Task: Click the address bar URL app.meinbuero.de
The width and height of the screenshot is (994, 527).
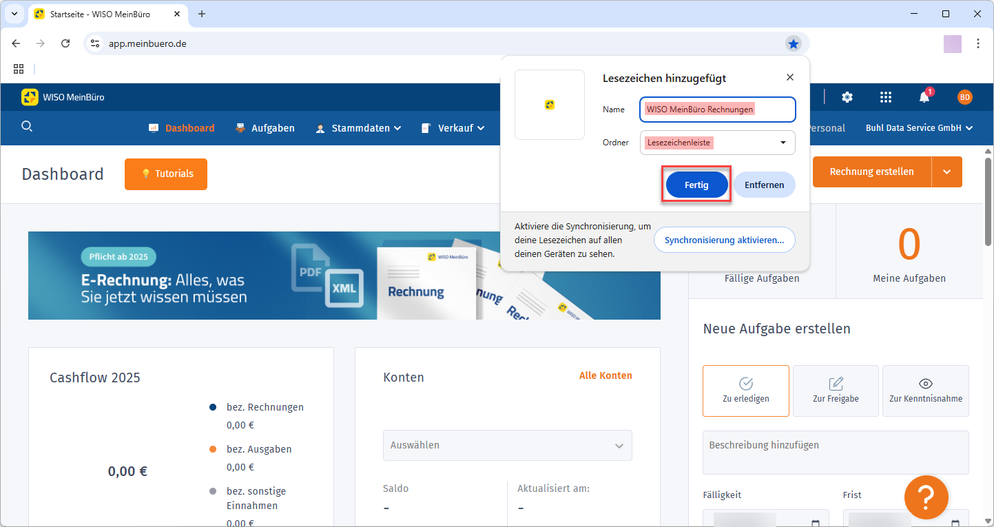Action: (147, 43)
